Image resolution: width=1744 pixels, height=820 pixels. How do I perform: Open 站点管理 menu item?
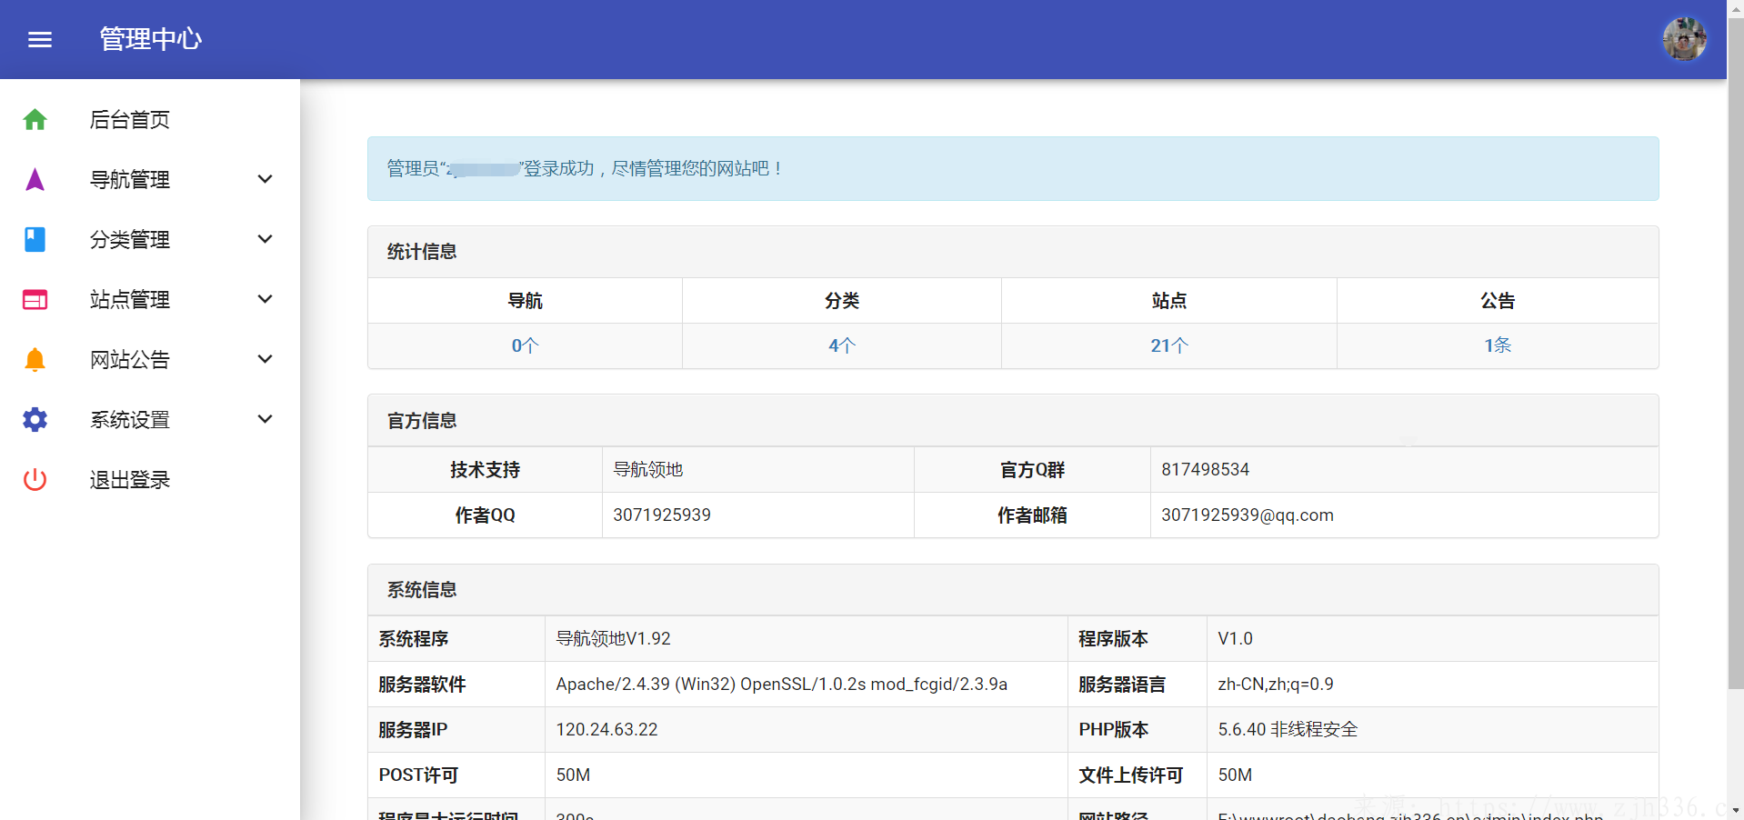click(x=150, y=299)
